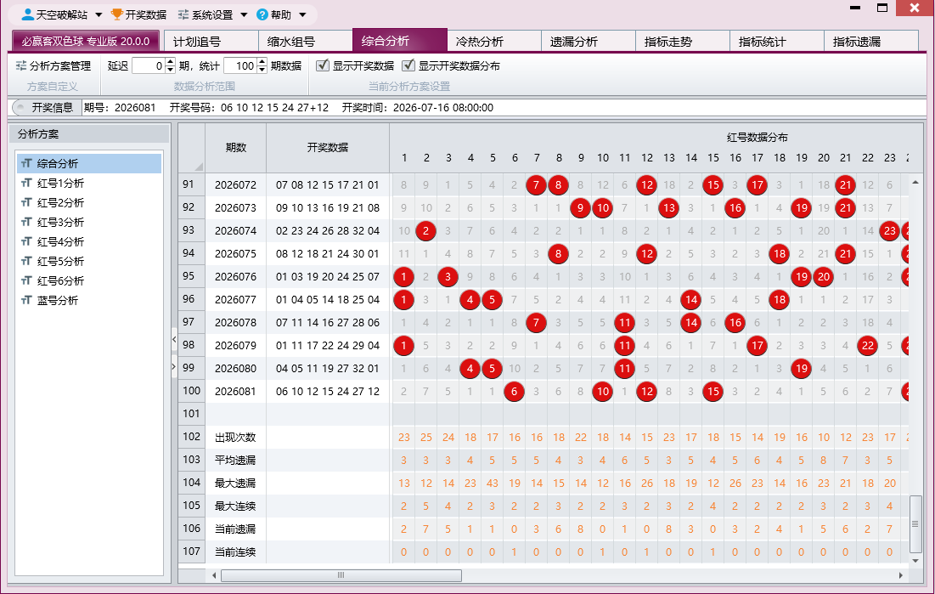The width and height of the screenshot is (935, 594).
Task: Increase the 延迟 period spinner
Action: click(170, 62)
